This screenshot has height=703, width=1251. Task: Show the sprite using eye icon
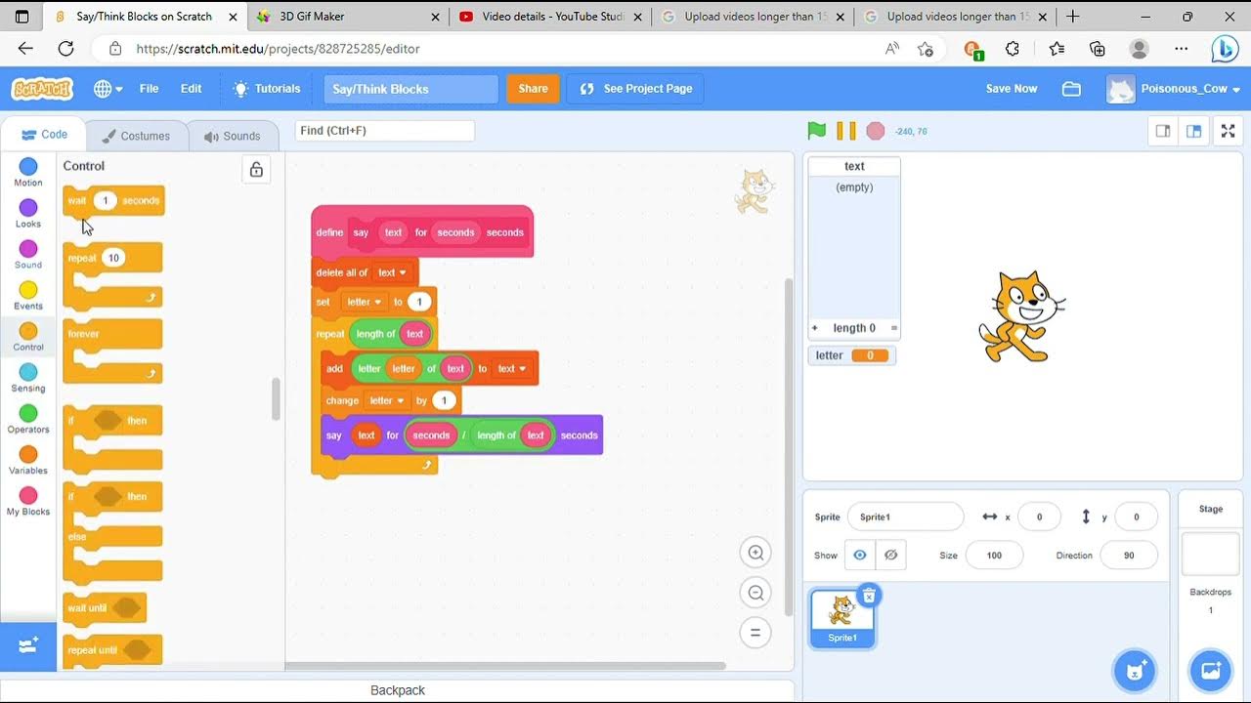coord(860,555)
